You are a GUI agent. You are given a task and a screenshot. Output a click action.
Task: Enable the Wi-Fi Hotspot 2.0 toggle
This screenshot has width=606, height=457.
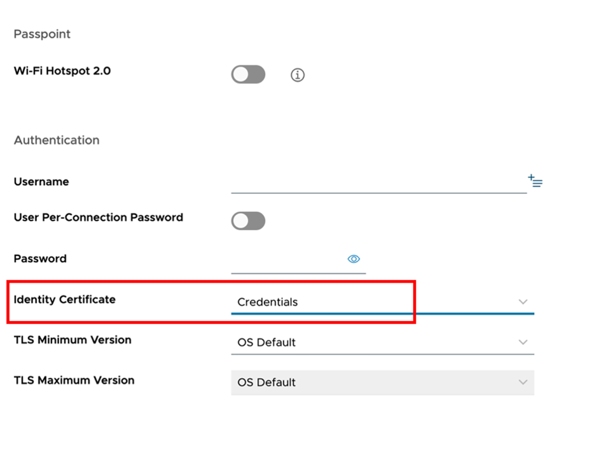pos(248,75)
